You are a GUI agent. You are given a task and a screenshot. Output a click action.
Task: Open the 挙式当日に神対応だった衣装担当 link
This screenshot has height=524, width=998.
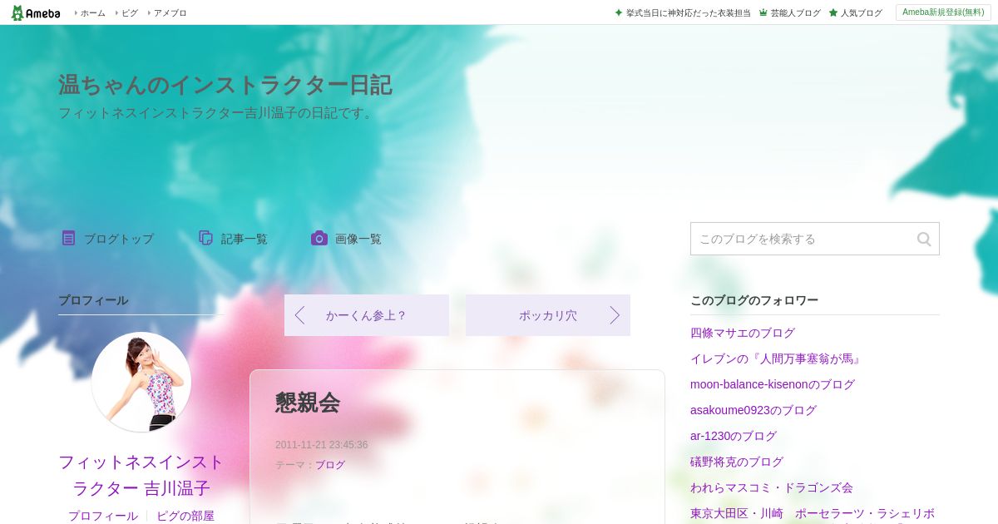(x=689, y=12)
